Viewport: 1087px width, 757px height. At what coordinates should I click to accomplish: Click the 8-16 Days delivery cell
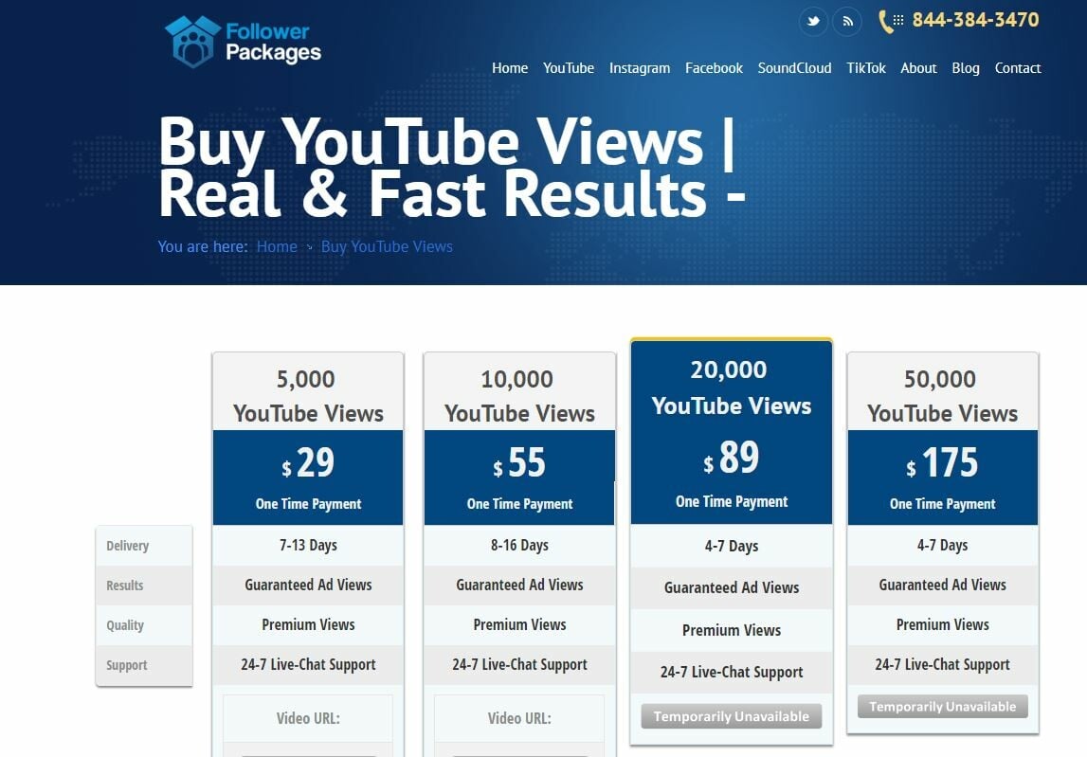point(519,545)
